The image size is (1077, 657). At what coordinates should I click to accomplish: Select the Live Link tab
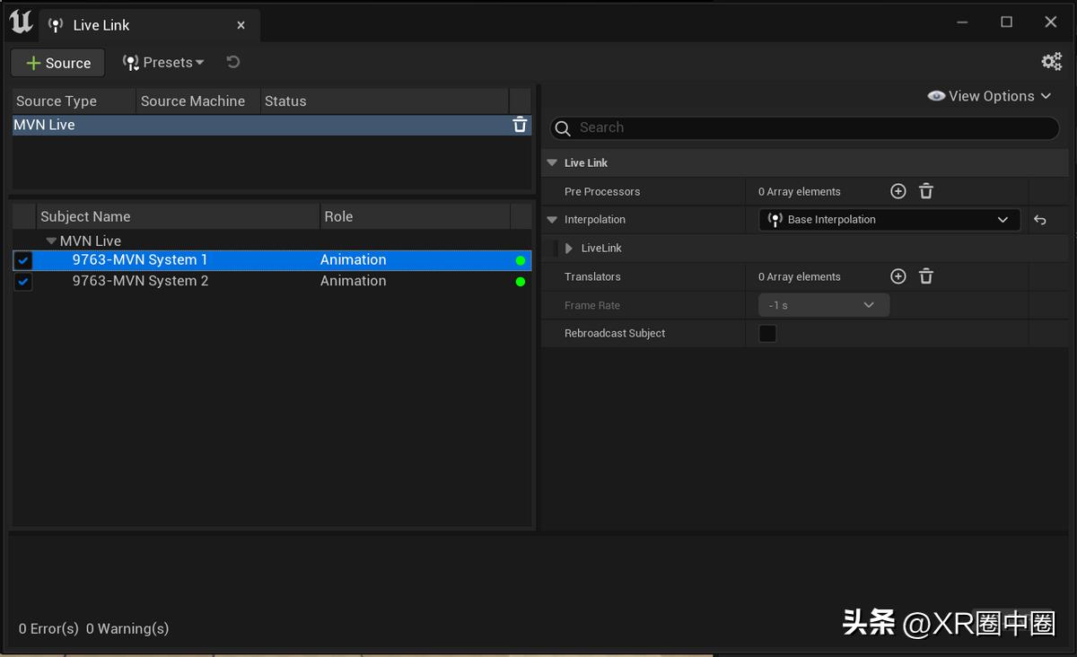[101, 25]
